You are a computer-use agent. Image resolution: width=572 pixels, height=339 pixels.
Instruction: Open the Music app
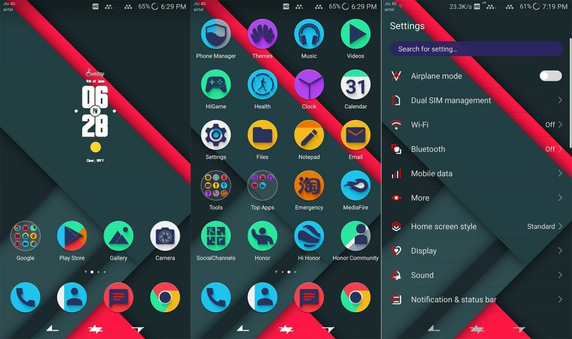[309, 34]
